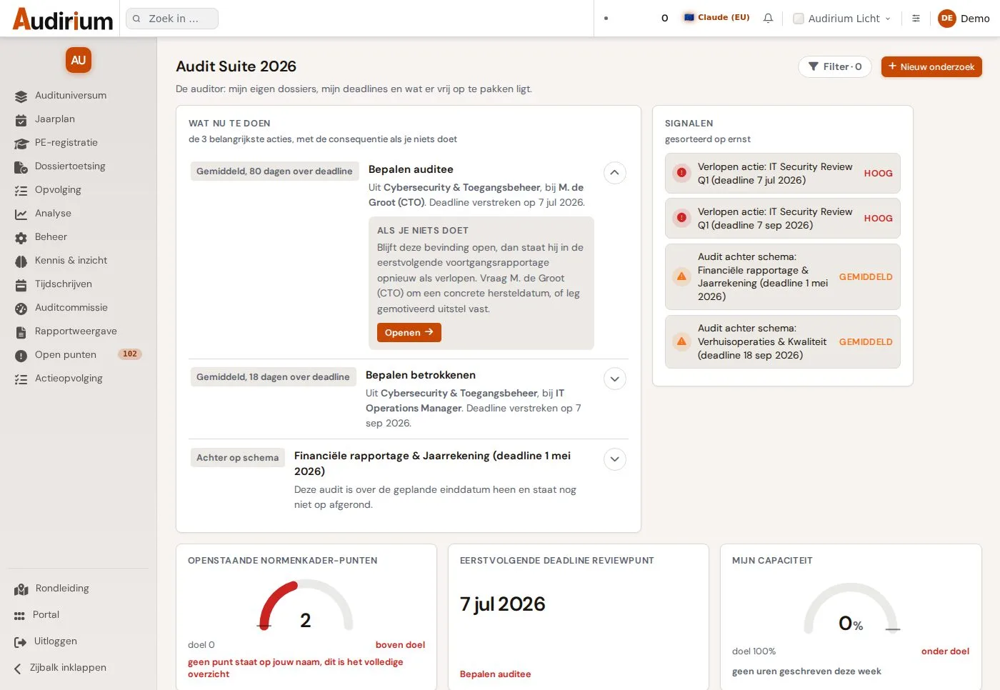The width and height of the screenshot is (1000, 690).
Task: Click the 7 jul 2026 deadline value
Action: (x=503, y=604)
